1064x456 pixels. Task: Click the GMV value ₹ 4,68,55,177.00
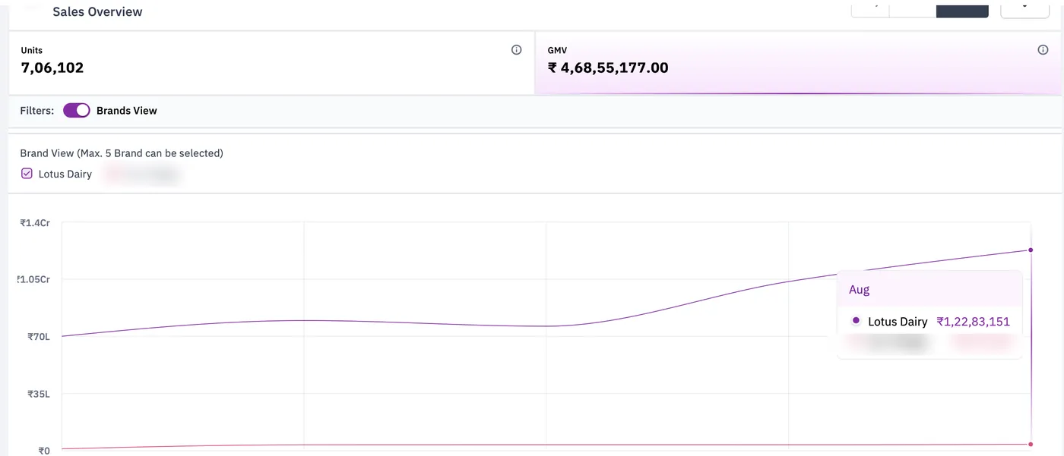pyautogui.click(x=608, y=68)
